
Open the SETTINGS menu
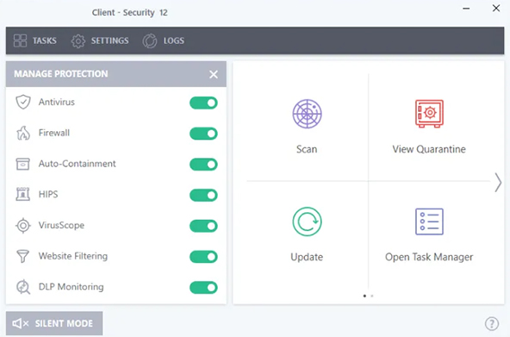pyautogui.click(x=100, y=41)
